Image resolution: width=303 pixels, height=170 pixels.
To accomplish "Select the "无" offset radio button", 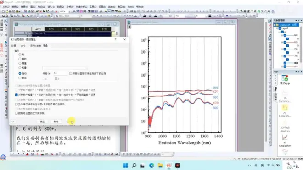I will [x=20, y=55].
